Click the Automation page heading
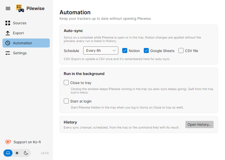The width and height of the screenshot is (225, 160). (x=75, y=12)
